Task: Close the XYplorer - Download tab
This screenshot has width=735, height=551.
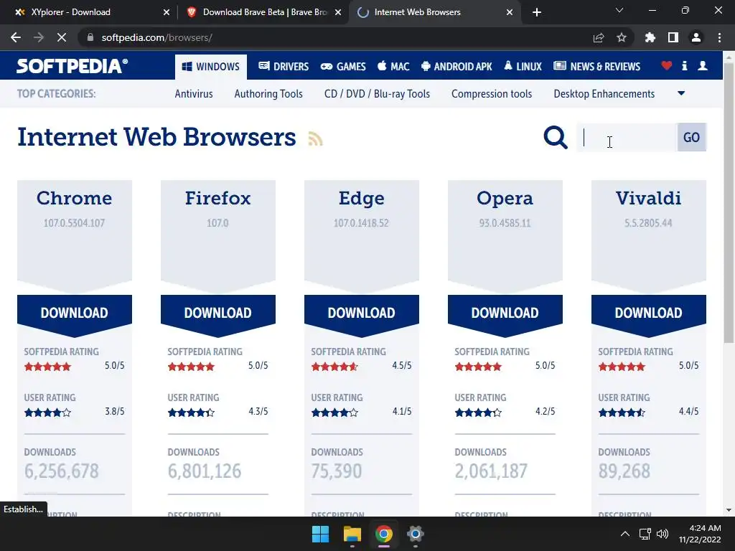Action: pos(167,13)
